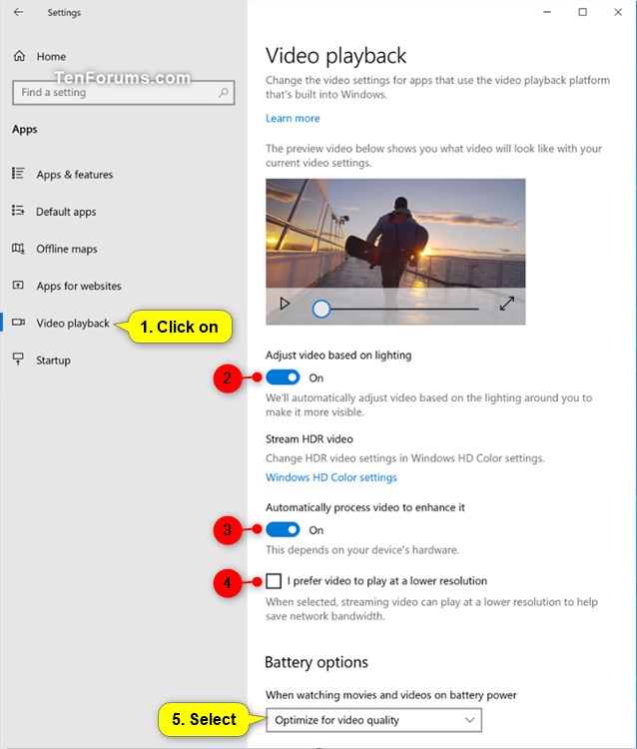Follow the Learn more link
The image size is (637, 749).
293,118
